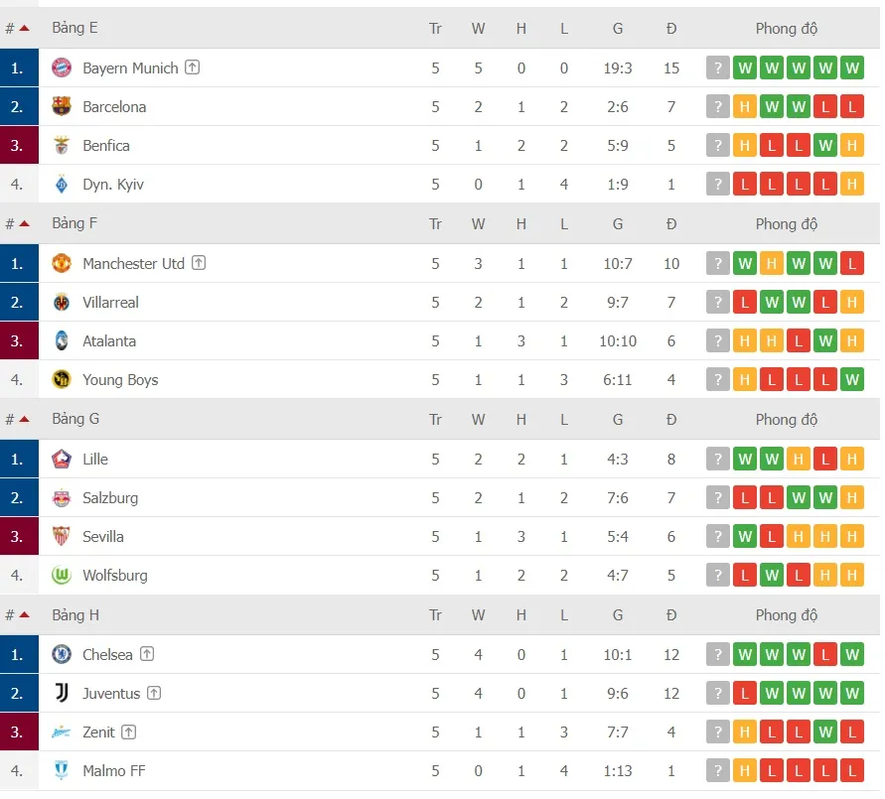Click Salzburg's first red L form badge

745,498
